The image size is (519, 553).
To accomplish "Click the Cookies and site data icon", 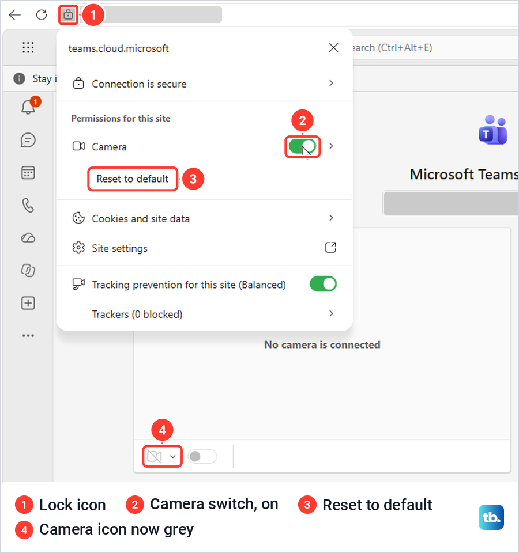I will pyautogui.click(x=78, y=218).
